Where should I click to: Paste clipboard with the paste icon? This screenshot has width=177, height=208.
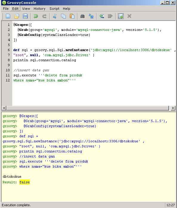[x=72, y=16]
